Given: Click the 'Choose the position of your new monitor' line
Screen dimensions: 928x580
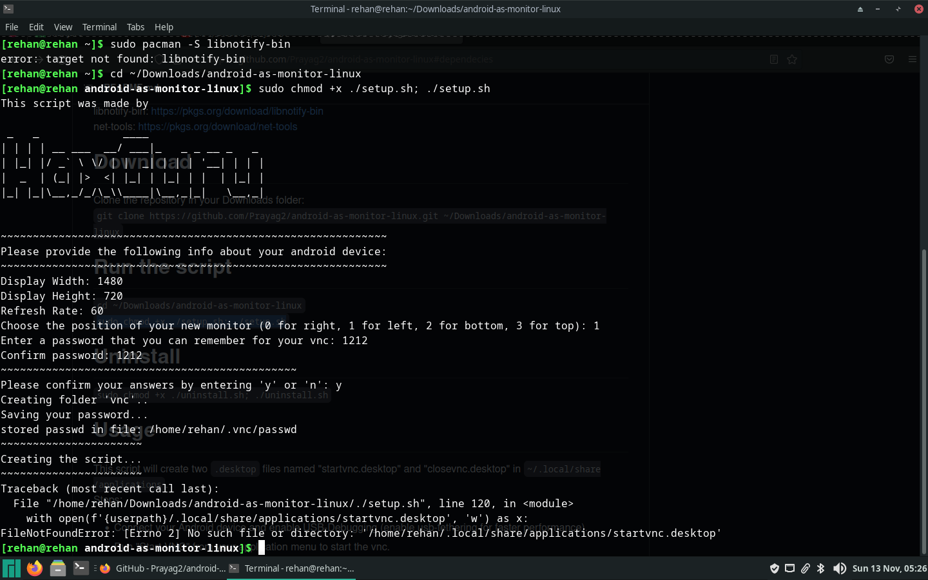Looking at the screenshot, I should coord(300,325).
